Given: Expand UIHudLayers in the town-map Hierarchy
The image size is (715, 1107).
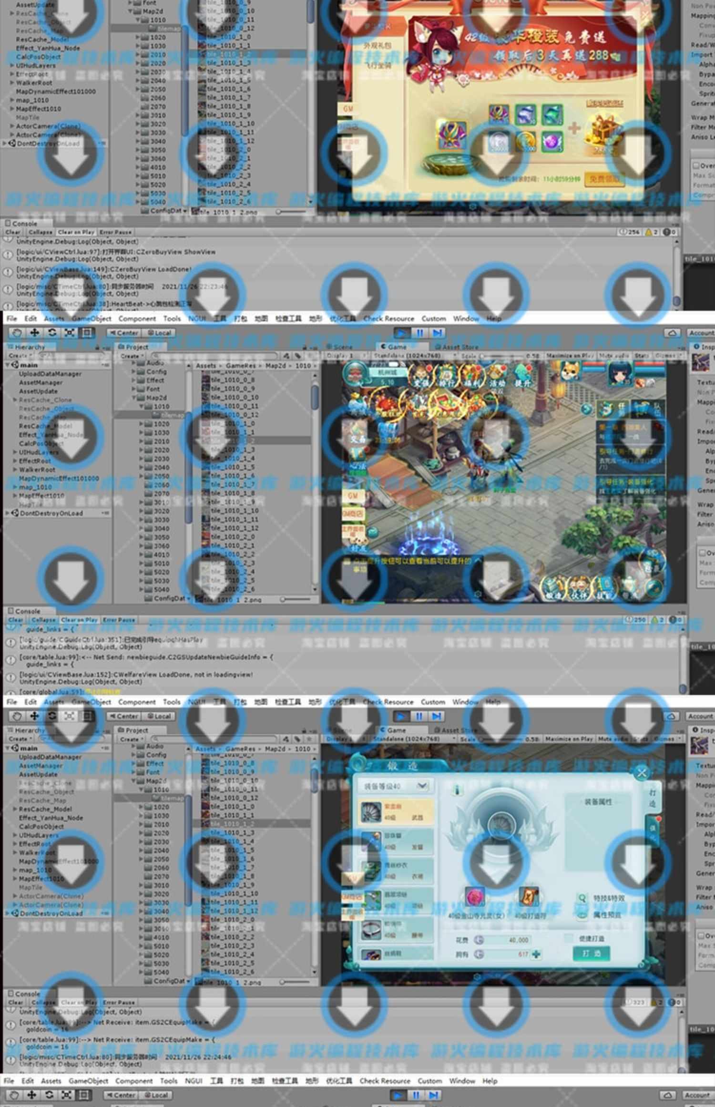Looking at the screenshot, I should click(15, 452).
